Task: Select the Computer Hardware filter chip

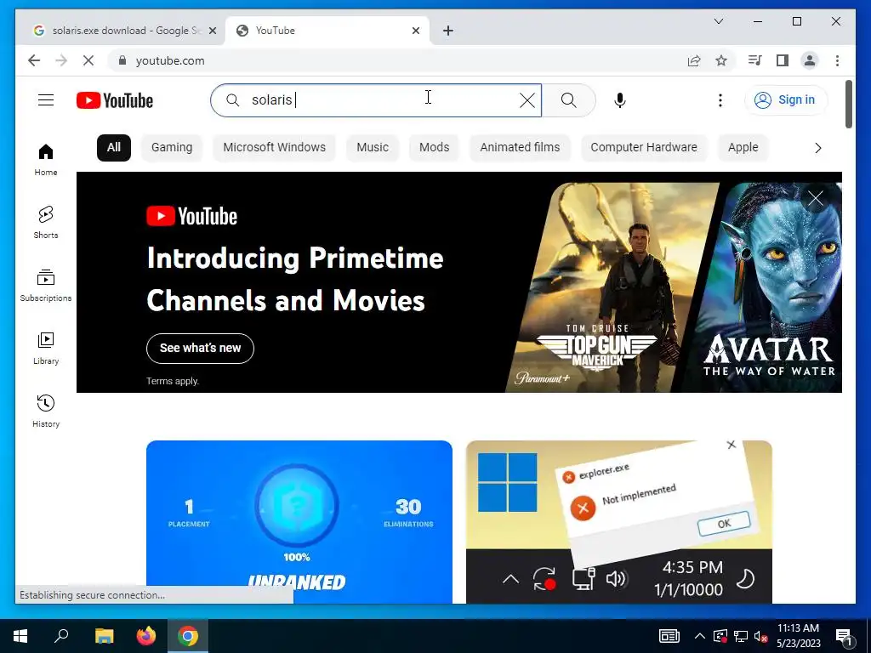Action: [x=644, y=148]
